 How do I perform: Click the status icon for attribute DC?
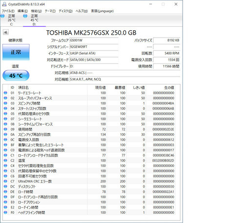[x=5, y=186]
